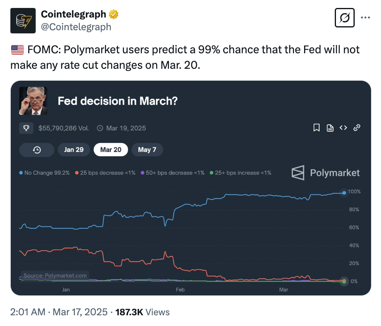Click the gold verified badge
The image size is (381, 326).
click(x=114, y=15)
